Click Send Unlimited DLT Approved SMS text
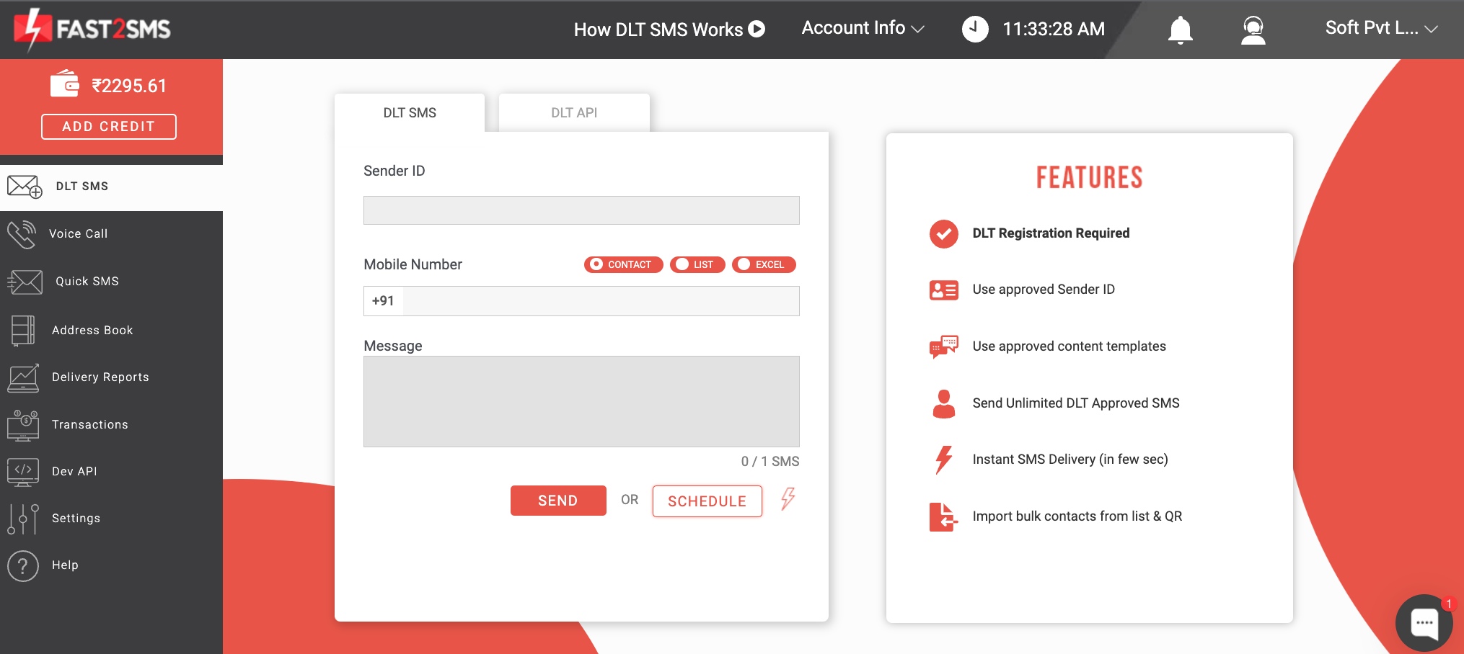 [x=1076, y=403]
